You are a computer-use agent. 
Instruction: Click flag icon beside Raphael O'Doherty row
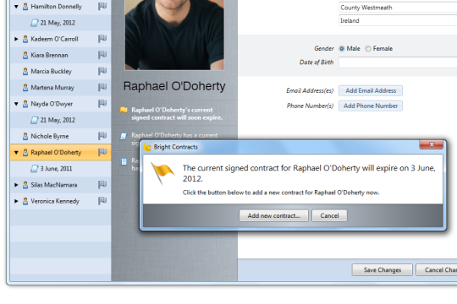[102, 152]
